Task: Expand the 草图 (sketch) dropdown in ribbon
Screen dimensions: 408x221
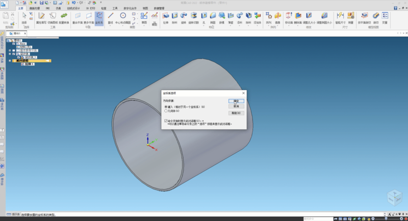Action: tap(144, 26)
